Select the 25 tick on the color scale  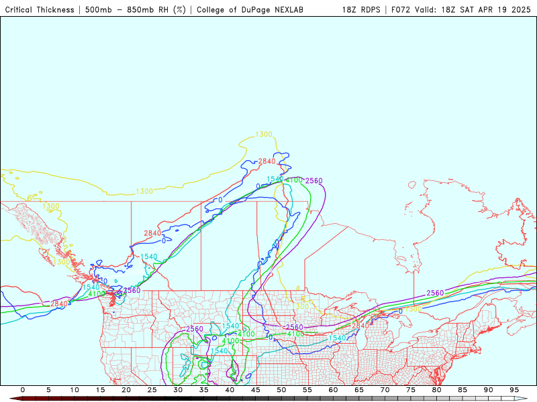pos(152,390)
